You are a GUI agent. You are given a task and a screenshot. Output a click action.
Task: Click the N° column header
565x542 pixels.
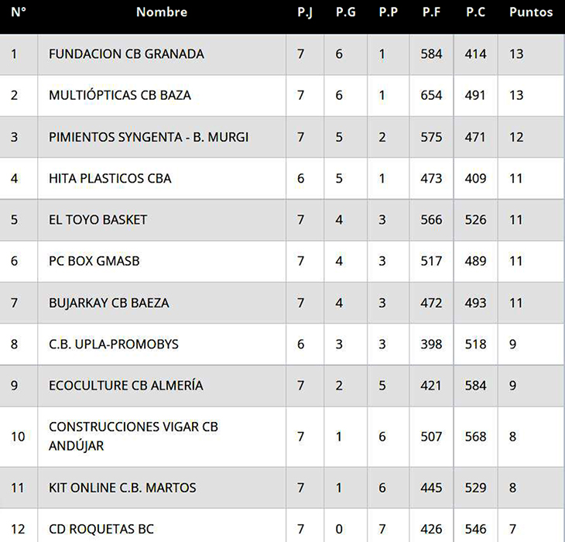(x=19, y=12)
